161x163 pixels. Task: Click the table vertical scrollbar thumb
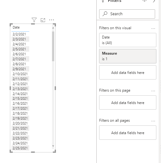pyautogui.click(x=53, y=46)
